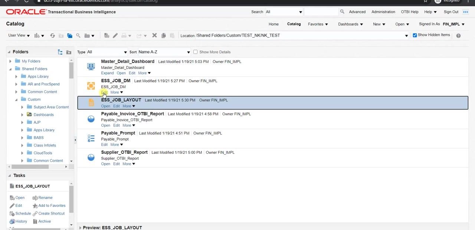This screenshot has width=475, height=230.
Task: Click Expand link under Master_Detail_Dashboard
Action: click(107, 73)
